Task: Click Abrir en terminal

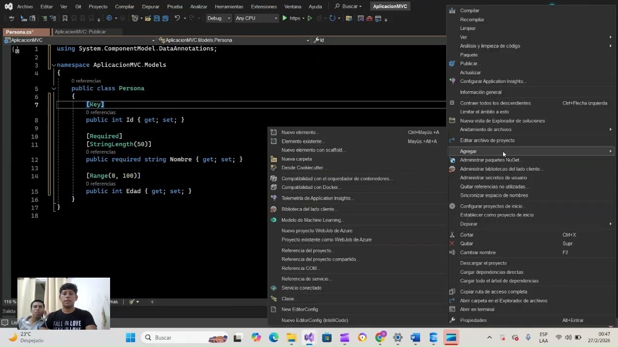Action: [531, 309]
